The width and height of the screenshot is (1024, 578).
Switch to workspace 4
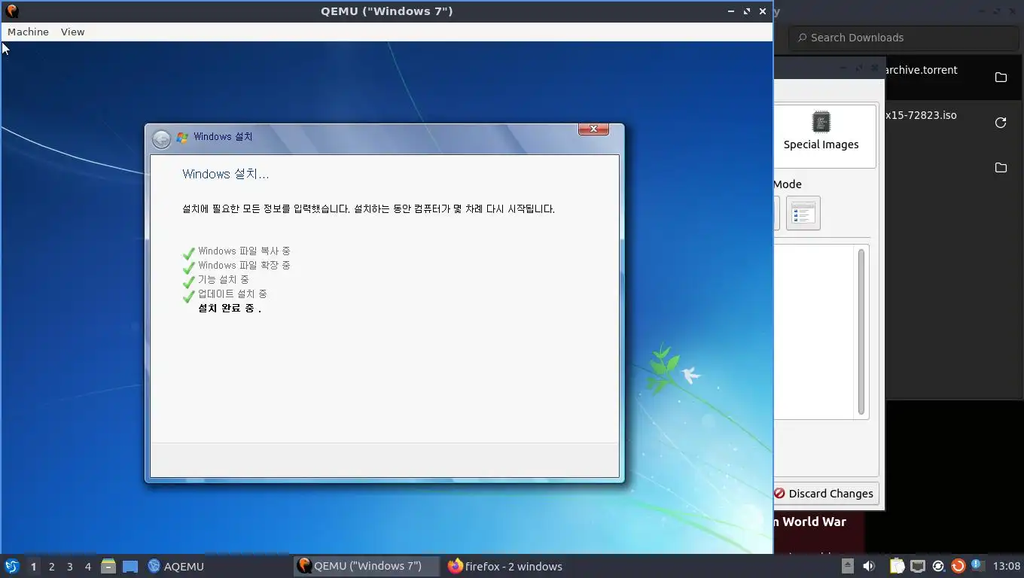(87, 567)
